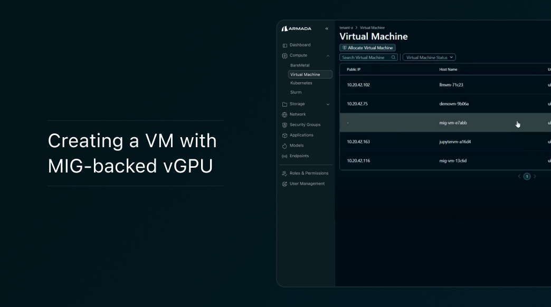Click host name demovm-9b06a
This screenshot has width=551, height=307.
point(454,104)
